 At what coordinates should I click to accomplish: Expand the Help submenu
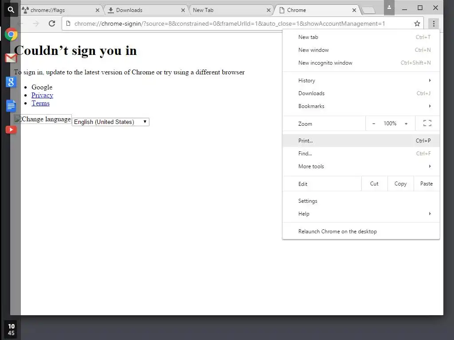361,214
